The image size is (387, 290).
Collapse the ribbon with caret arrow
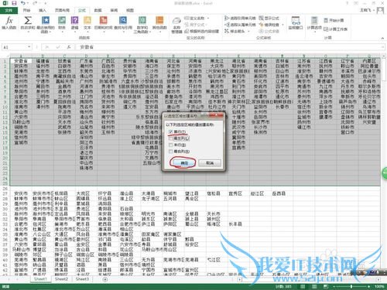coord(382,38)
